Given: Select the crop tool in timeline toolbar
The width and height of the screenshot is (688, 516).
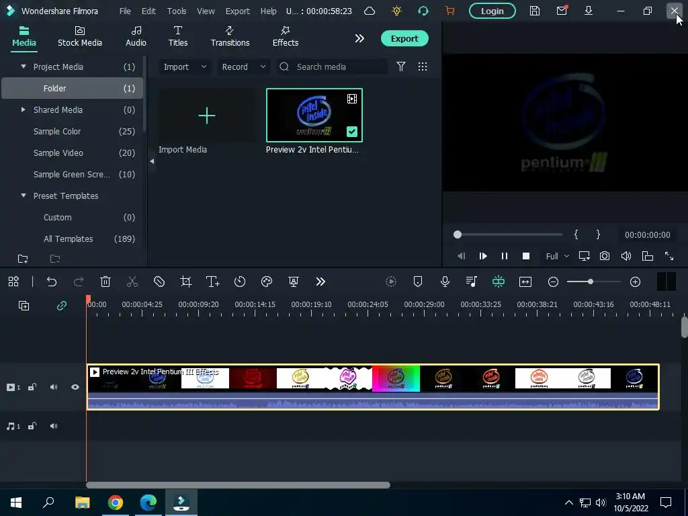Looking at the screenshot, I should tap(186, 282).
